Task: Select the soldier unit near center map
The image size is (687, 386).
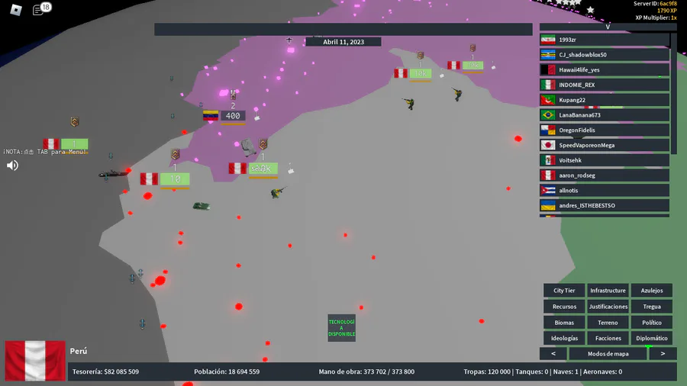Action: pos(278,192)
